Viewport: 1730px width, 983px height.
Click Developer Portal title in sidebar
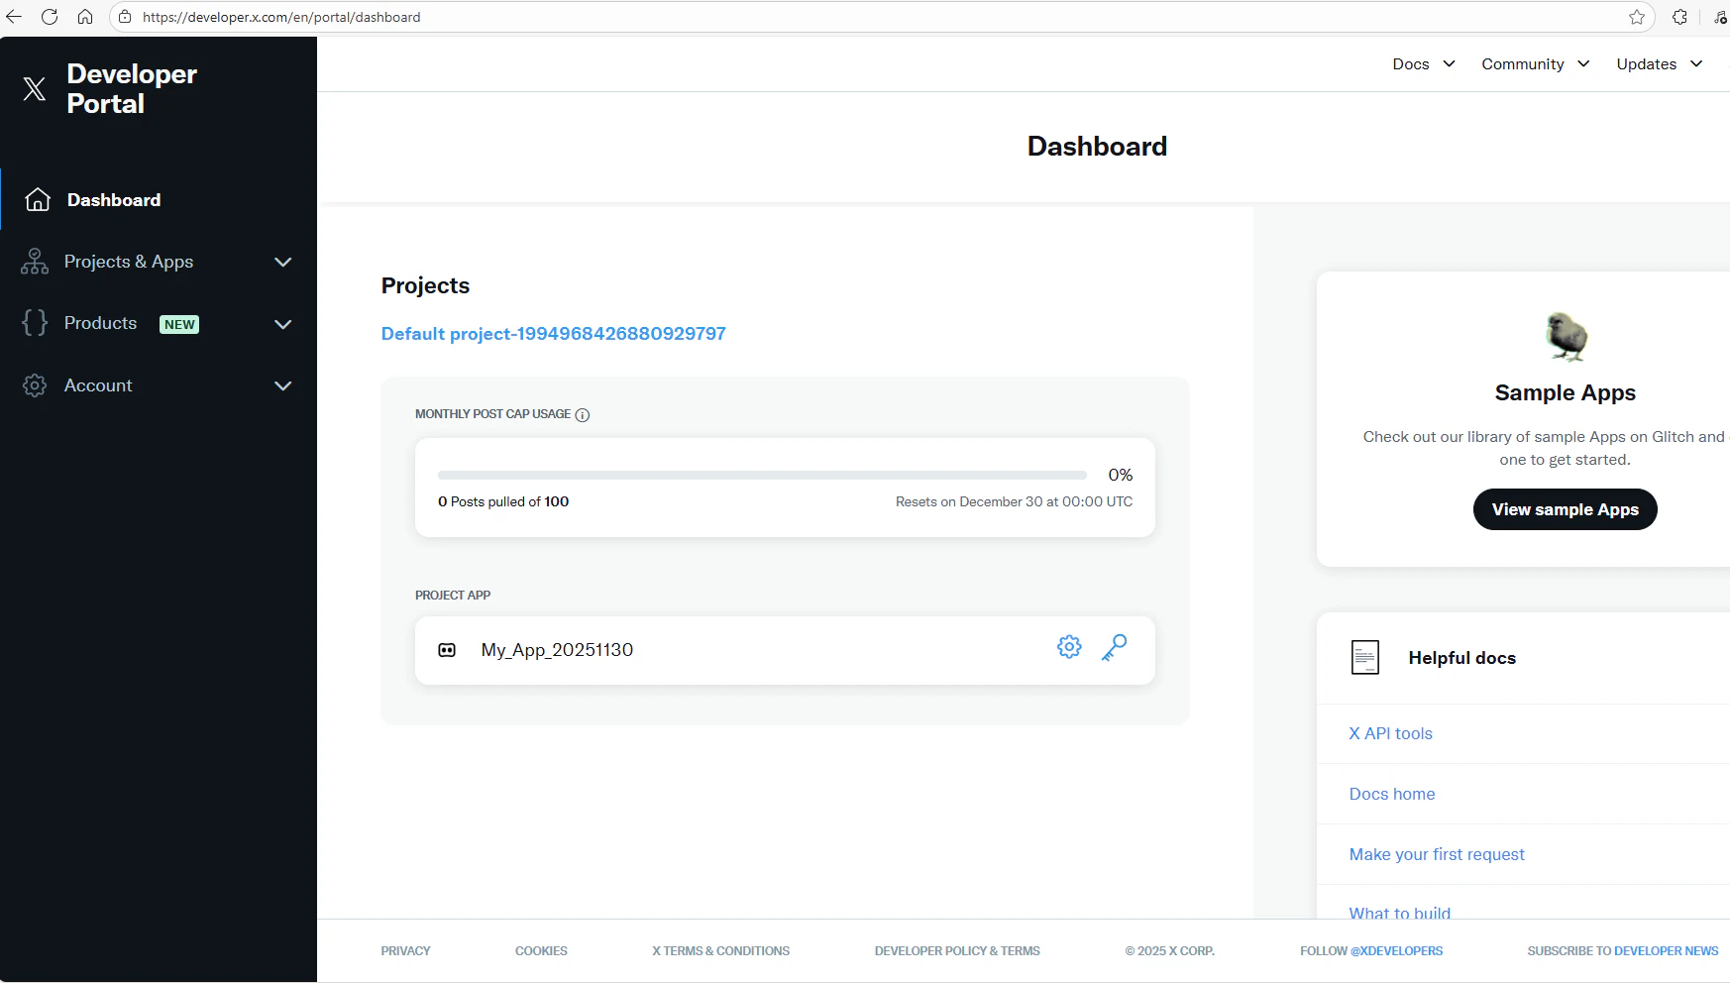(x=132, y=89)
